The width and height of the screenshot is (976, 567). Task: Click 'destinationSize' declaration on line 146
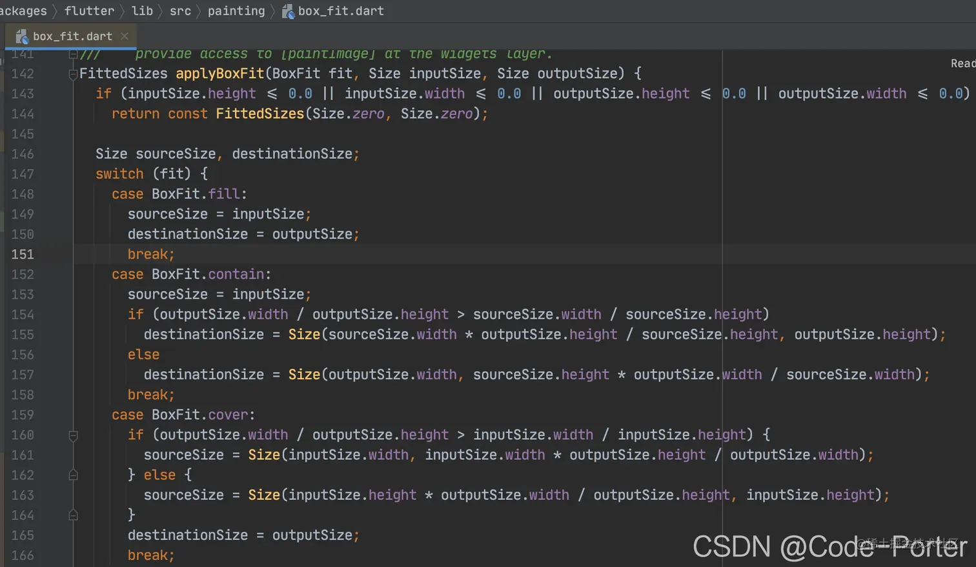pos(292,154)
